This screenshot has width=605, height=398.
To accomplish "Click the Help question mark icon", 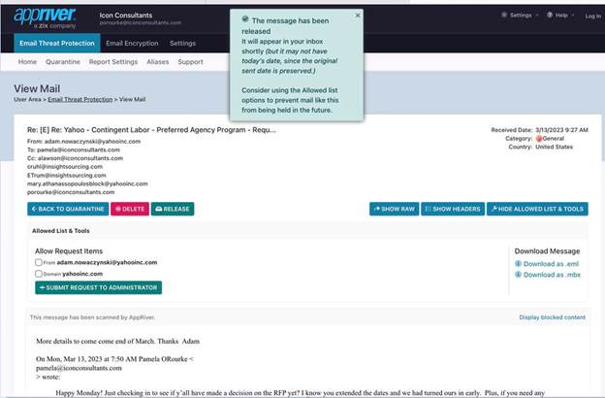I will pos(550,15).
